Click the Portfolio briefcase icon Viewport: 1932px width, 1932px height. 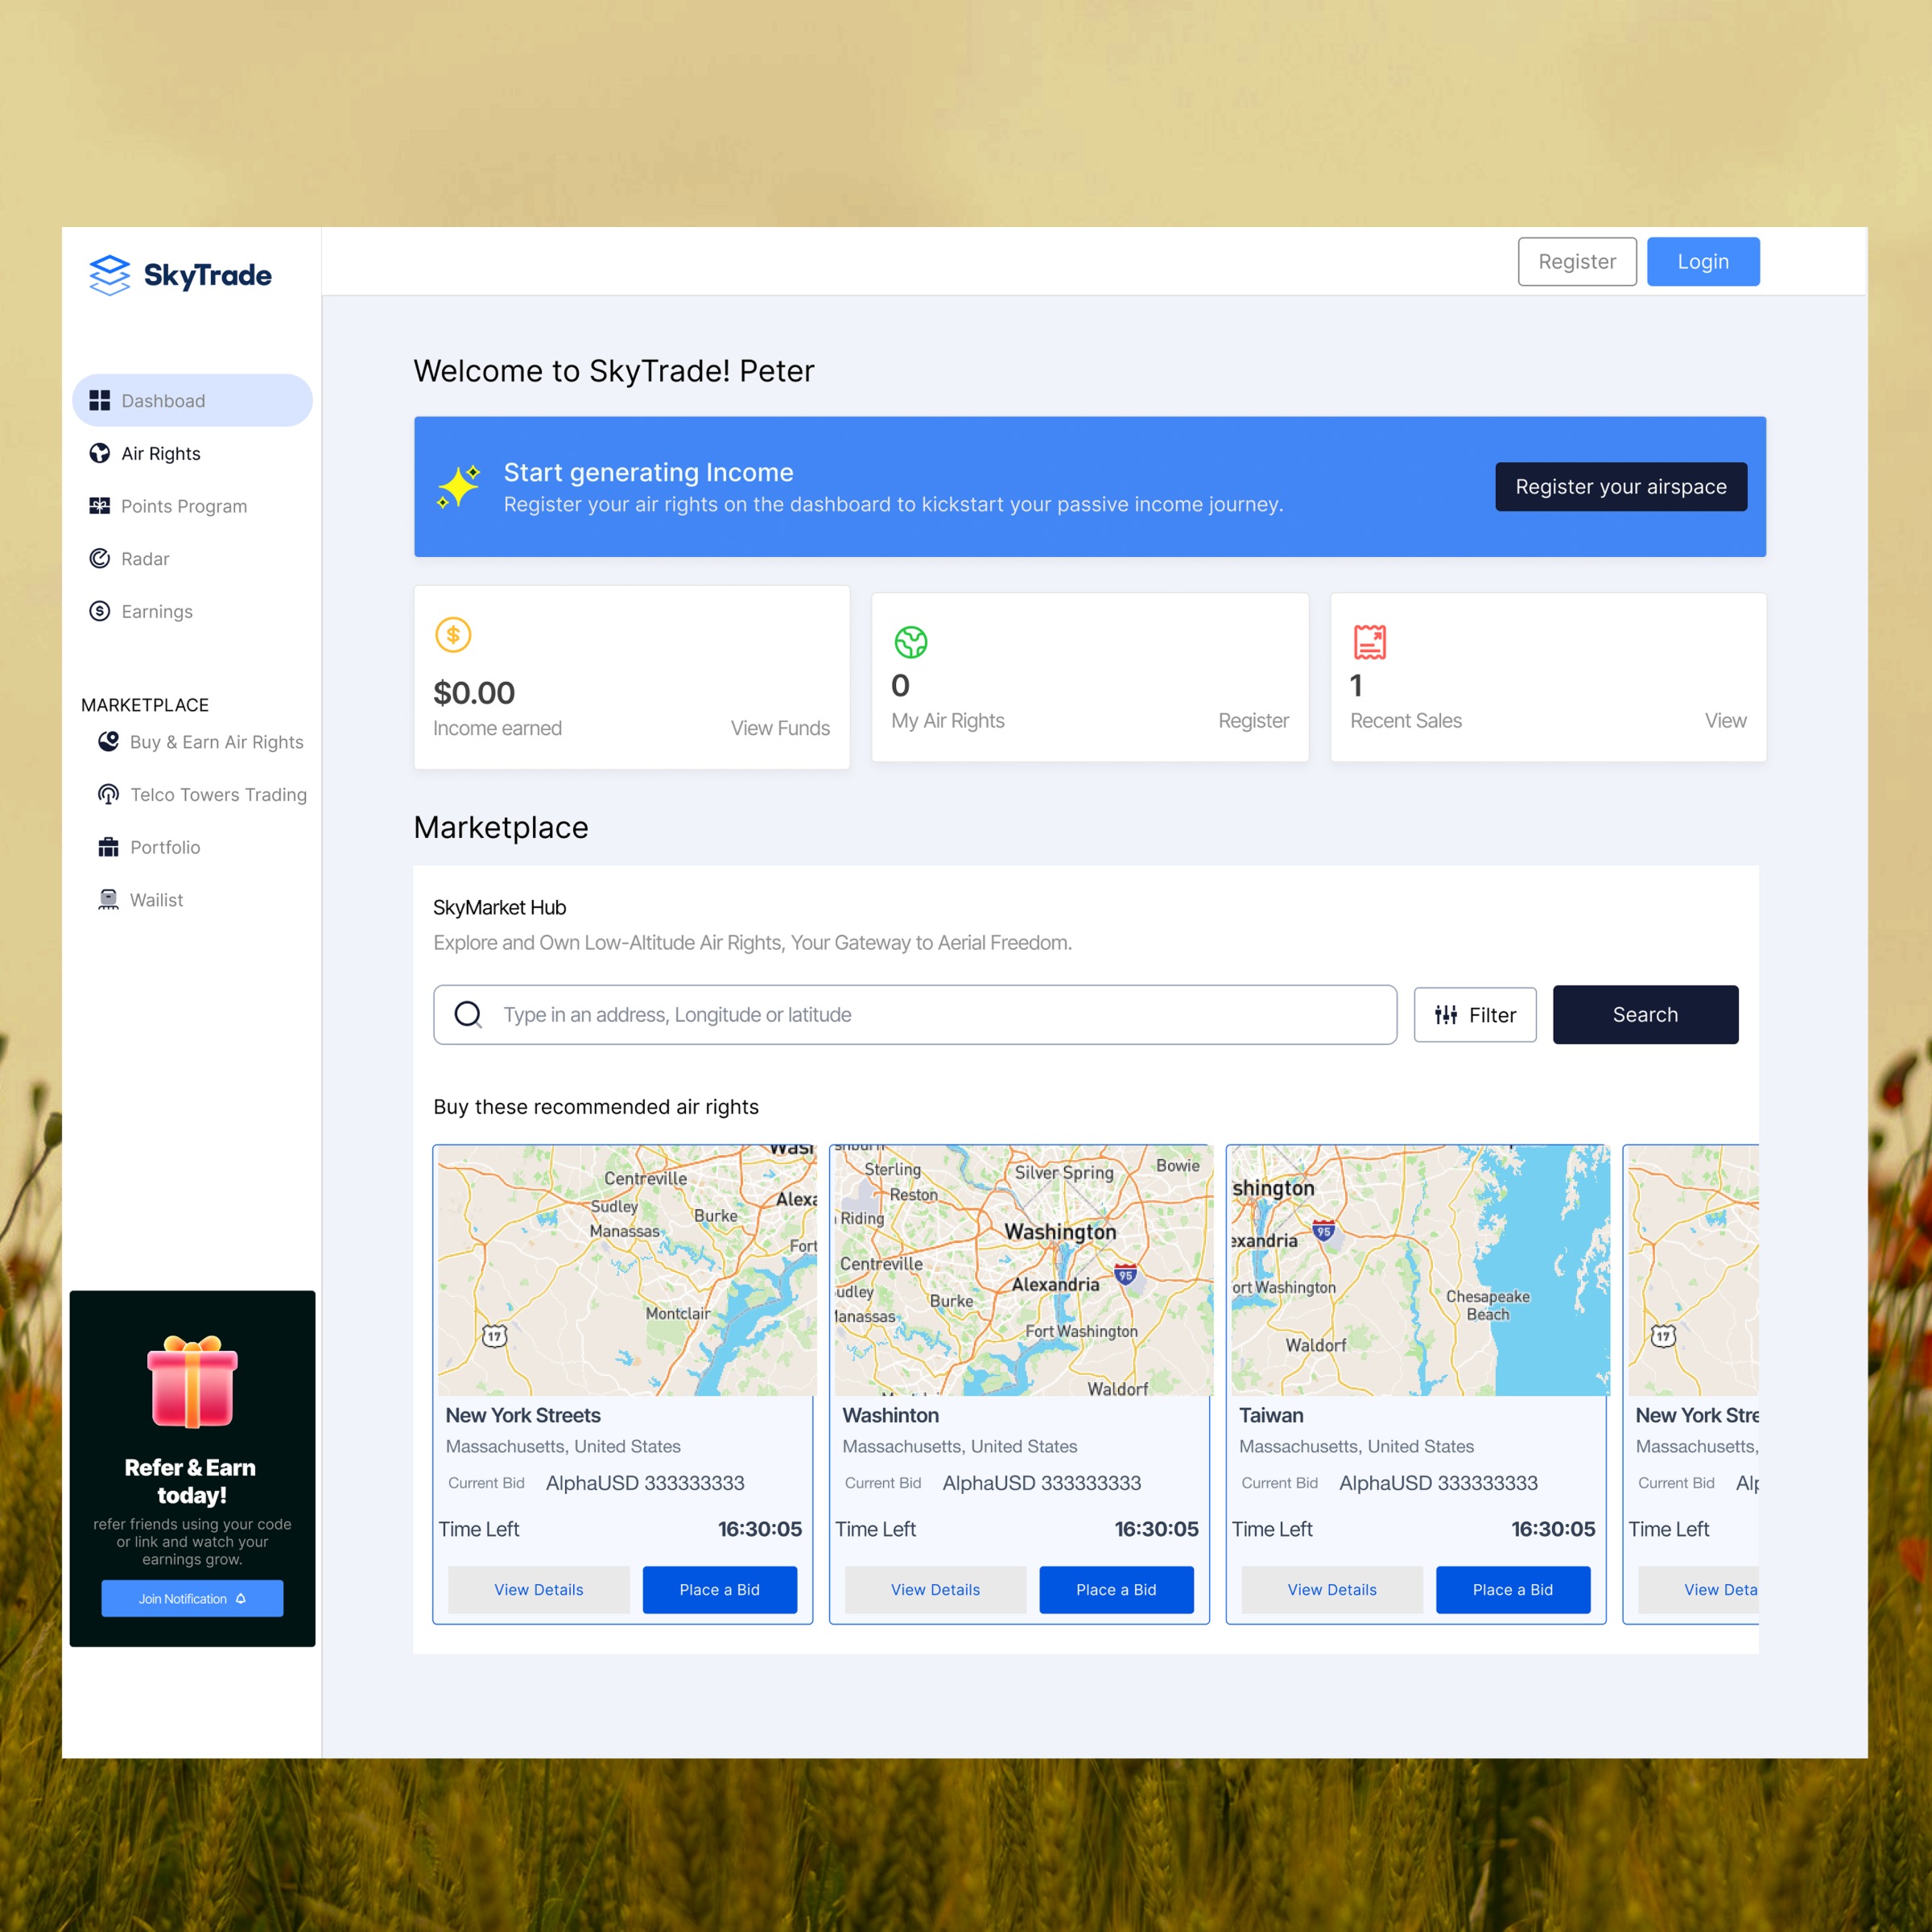(x=108, y=847)
